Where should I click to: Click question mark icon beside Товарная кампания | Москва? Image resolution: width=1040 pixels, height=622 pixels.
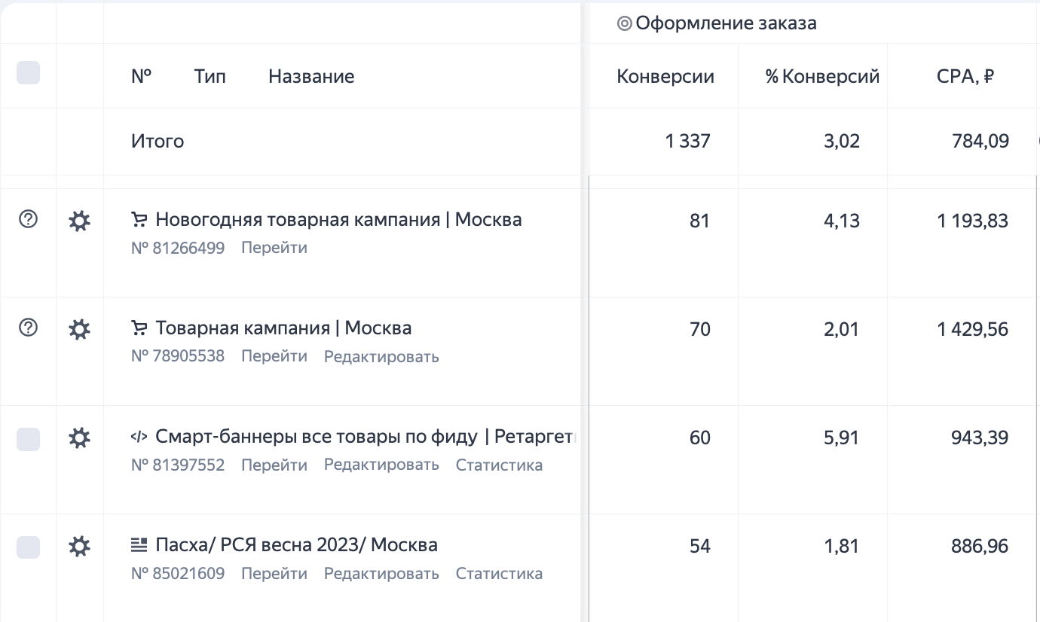[x=28, y=328]
